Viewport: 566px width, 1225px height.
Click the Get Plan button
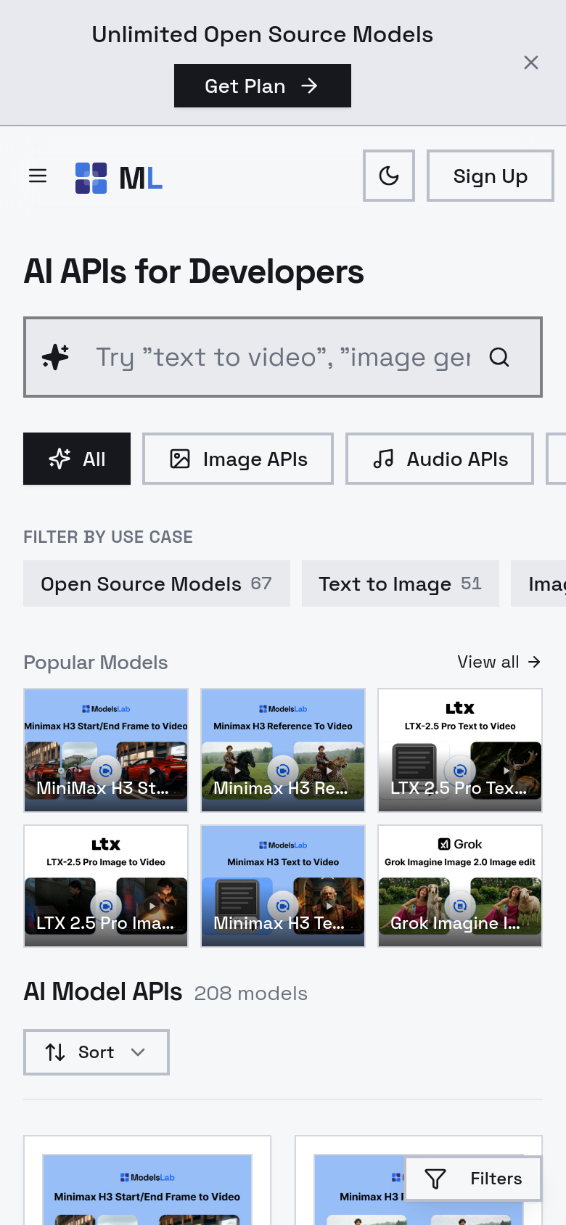point(263,86)
